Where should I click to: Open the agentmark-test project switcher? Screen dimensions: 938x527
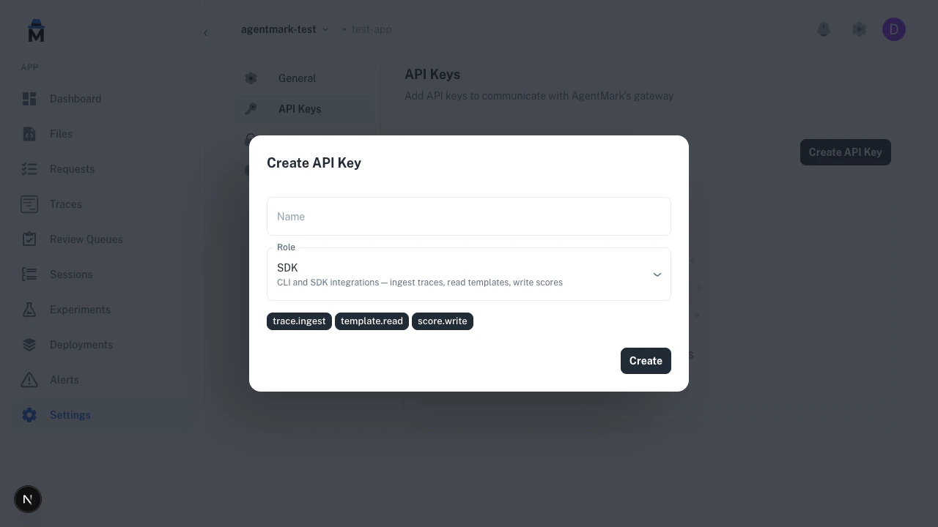[x=284, y=29]
